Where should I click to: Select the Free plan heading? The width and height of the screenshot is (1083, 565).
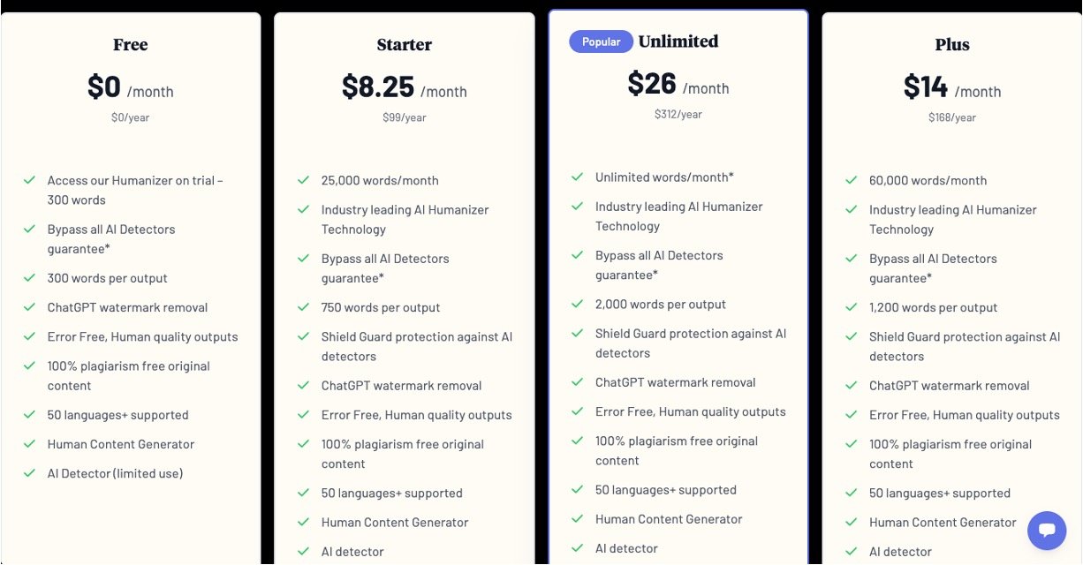131,45
